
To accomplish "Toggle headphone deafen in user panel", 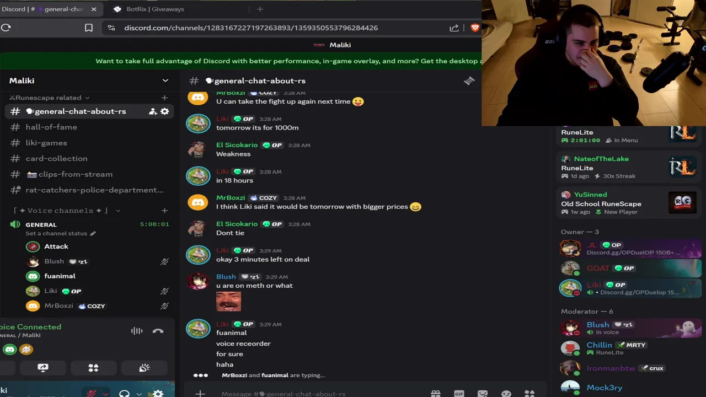I will tap(124, 394).
